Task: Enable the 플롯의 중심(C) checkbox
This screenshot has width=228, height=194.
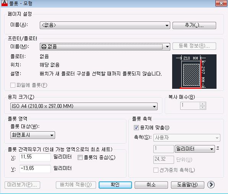Action: click(x=80, y=157)
